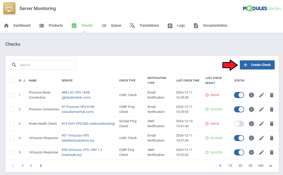Open the Products tab
283x175 pixels.
point(51,25)
